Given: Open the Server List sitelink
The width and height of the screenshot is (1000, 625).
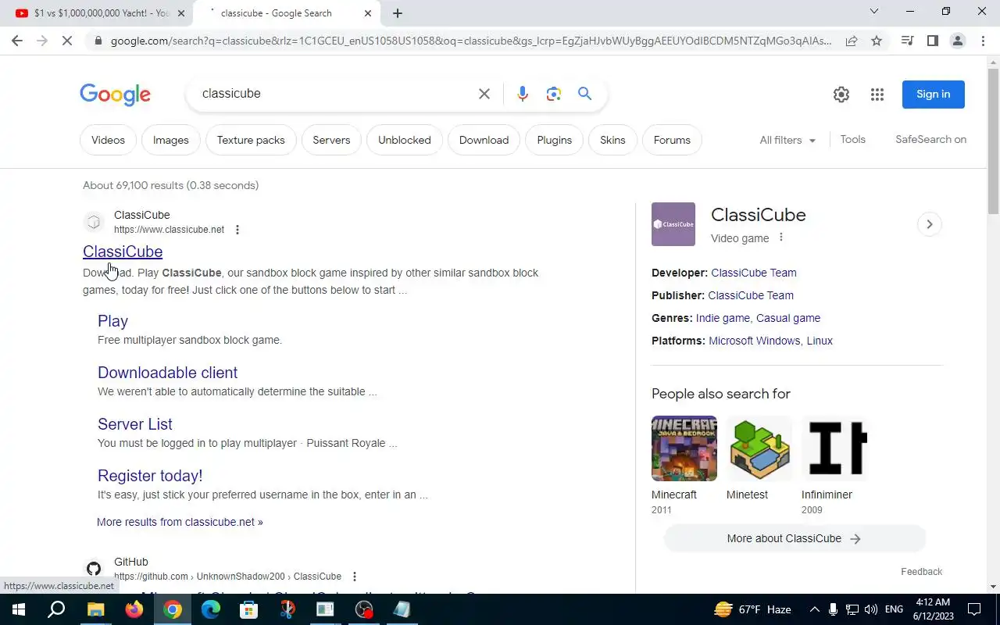Looking at the screenshot, I should (x=135, y=424).
